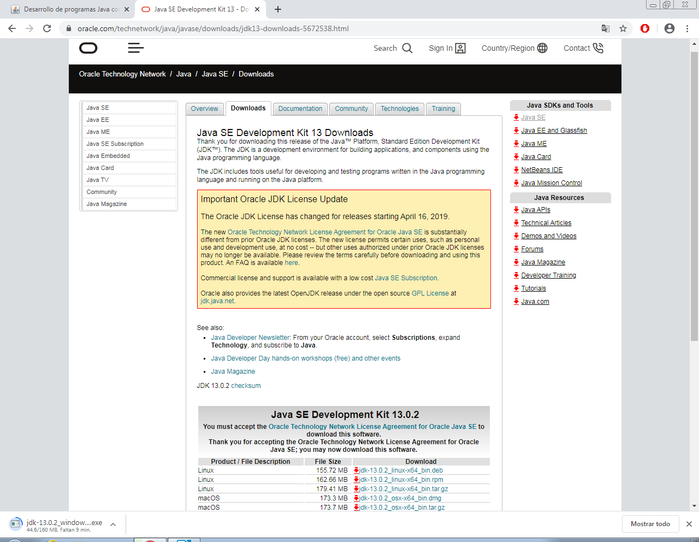Open new browser tab
Image resolution: width=699 pixels, height=542 pixels.
pyautogui.click(x=278, y=9)
